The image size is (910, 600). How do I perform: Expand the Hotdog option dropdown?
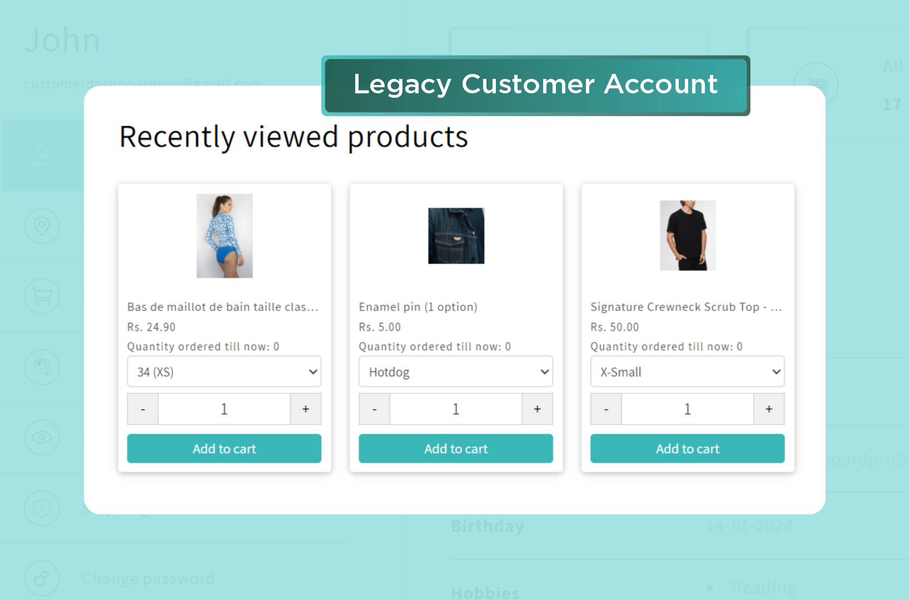point(456,372)
